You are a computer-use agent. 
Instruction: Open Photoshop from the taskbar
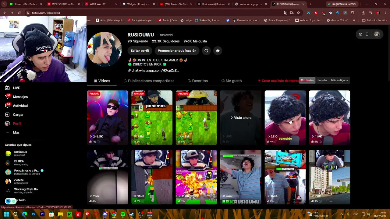[x=34, y=214]
